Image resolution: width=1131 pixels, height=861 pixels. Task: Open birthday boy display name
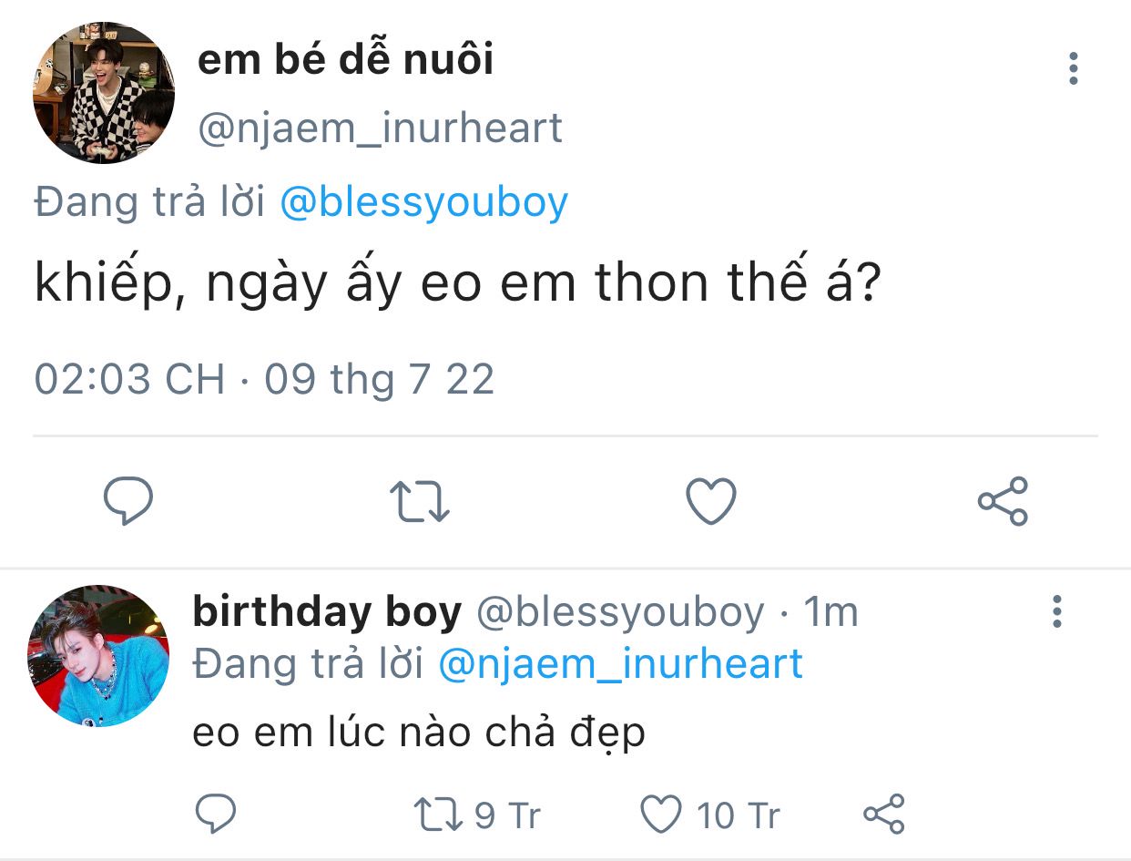click(x=327, y=613)
